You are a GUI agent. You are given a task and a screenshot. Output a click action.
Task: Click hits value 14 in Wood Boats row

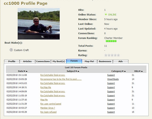pos(133,79)
